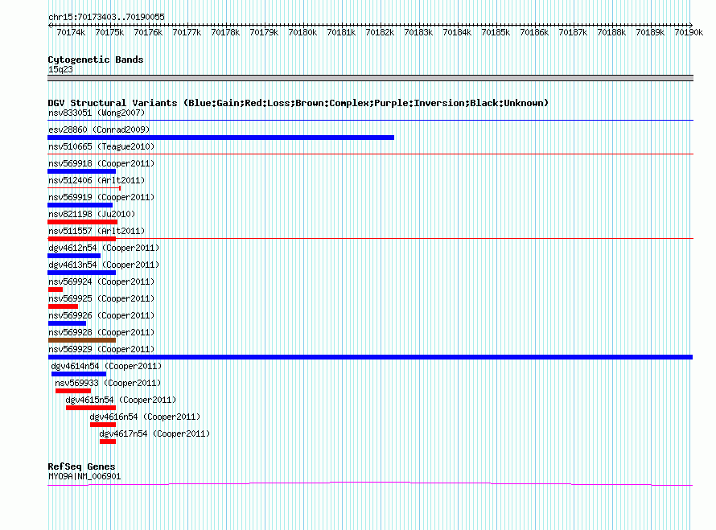Select the nsv569926 blue bar
716x530 pixels.
[x=67, y=323]
